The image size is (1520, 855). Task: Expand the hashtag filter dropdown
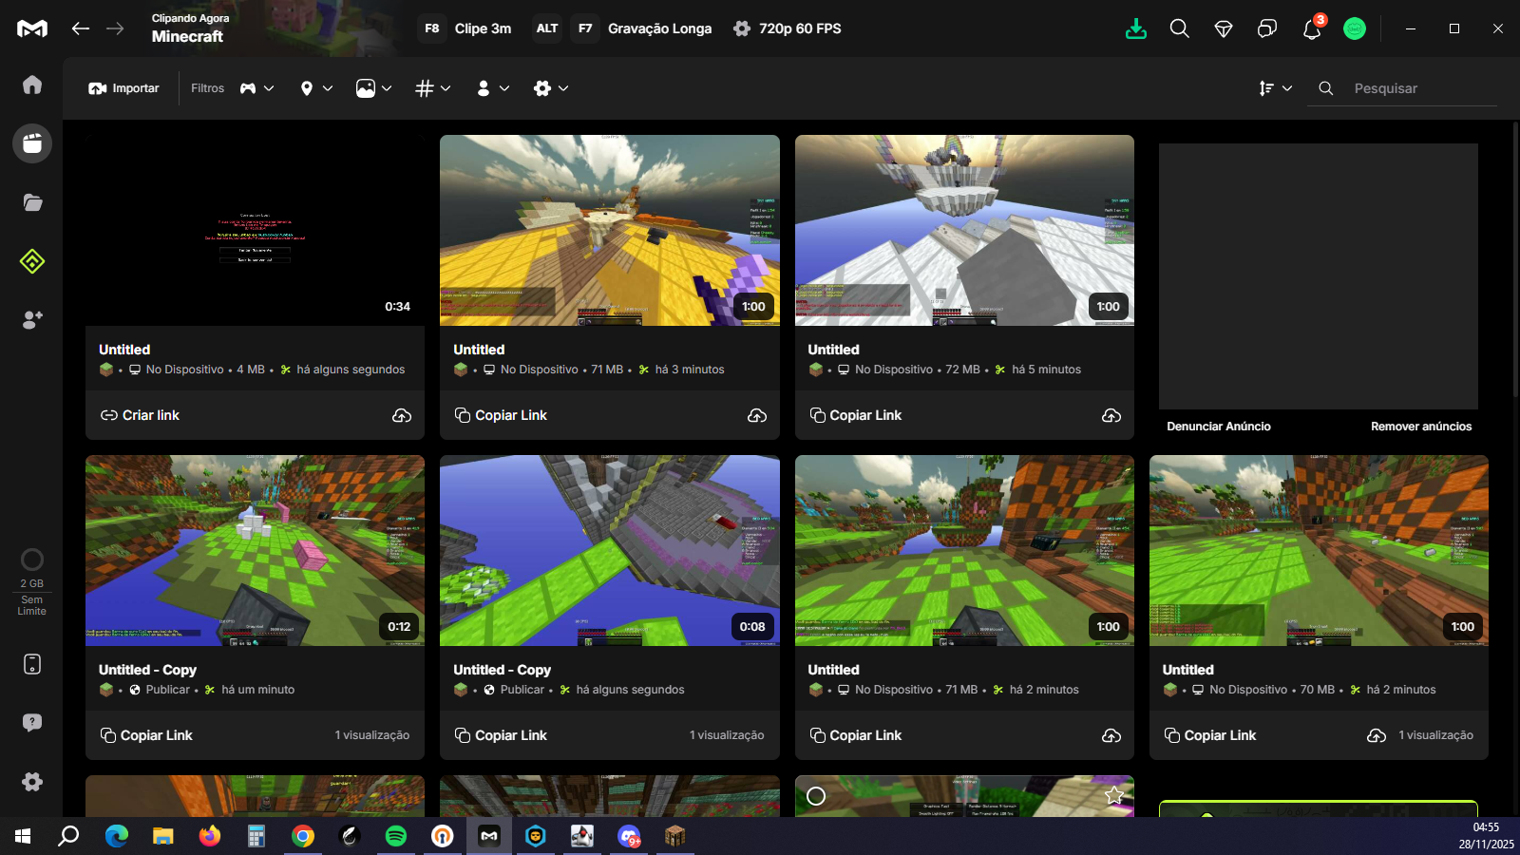point(433,88)
